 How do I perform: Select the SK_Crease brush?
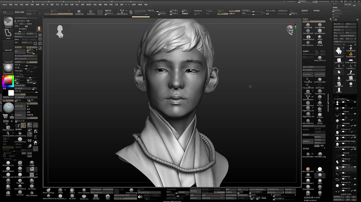coord(32,187)
